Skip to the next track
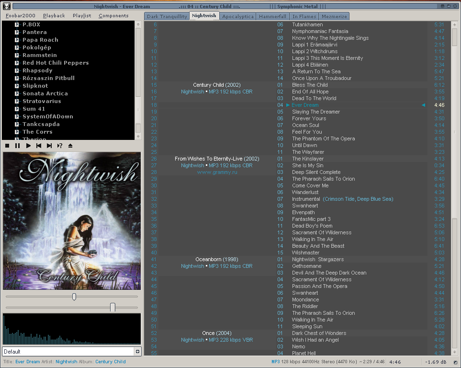 (x=49, y=146)
